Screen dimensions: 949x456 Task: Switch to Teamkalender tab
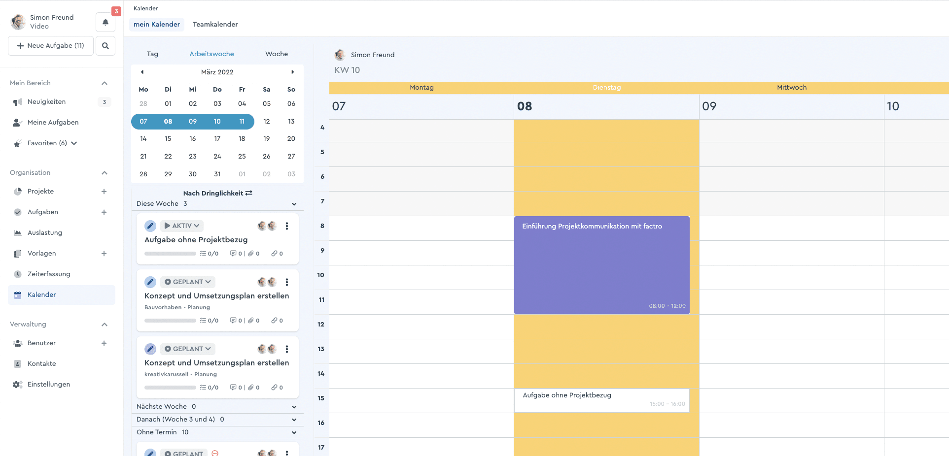[x=215, y=24]
